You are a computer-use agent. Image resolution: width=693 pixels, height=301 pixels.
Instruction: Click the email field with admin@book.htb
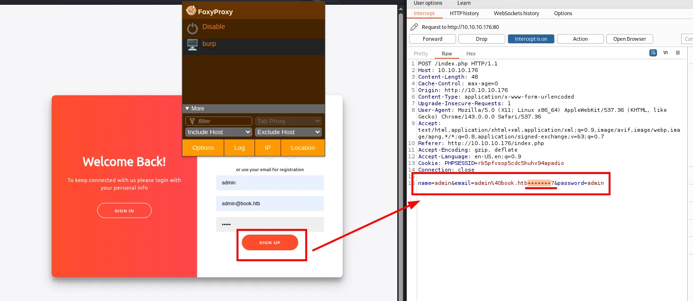[270, 203]
